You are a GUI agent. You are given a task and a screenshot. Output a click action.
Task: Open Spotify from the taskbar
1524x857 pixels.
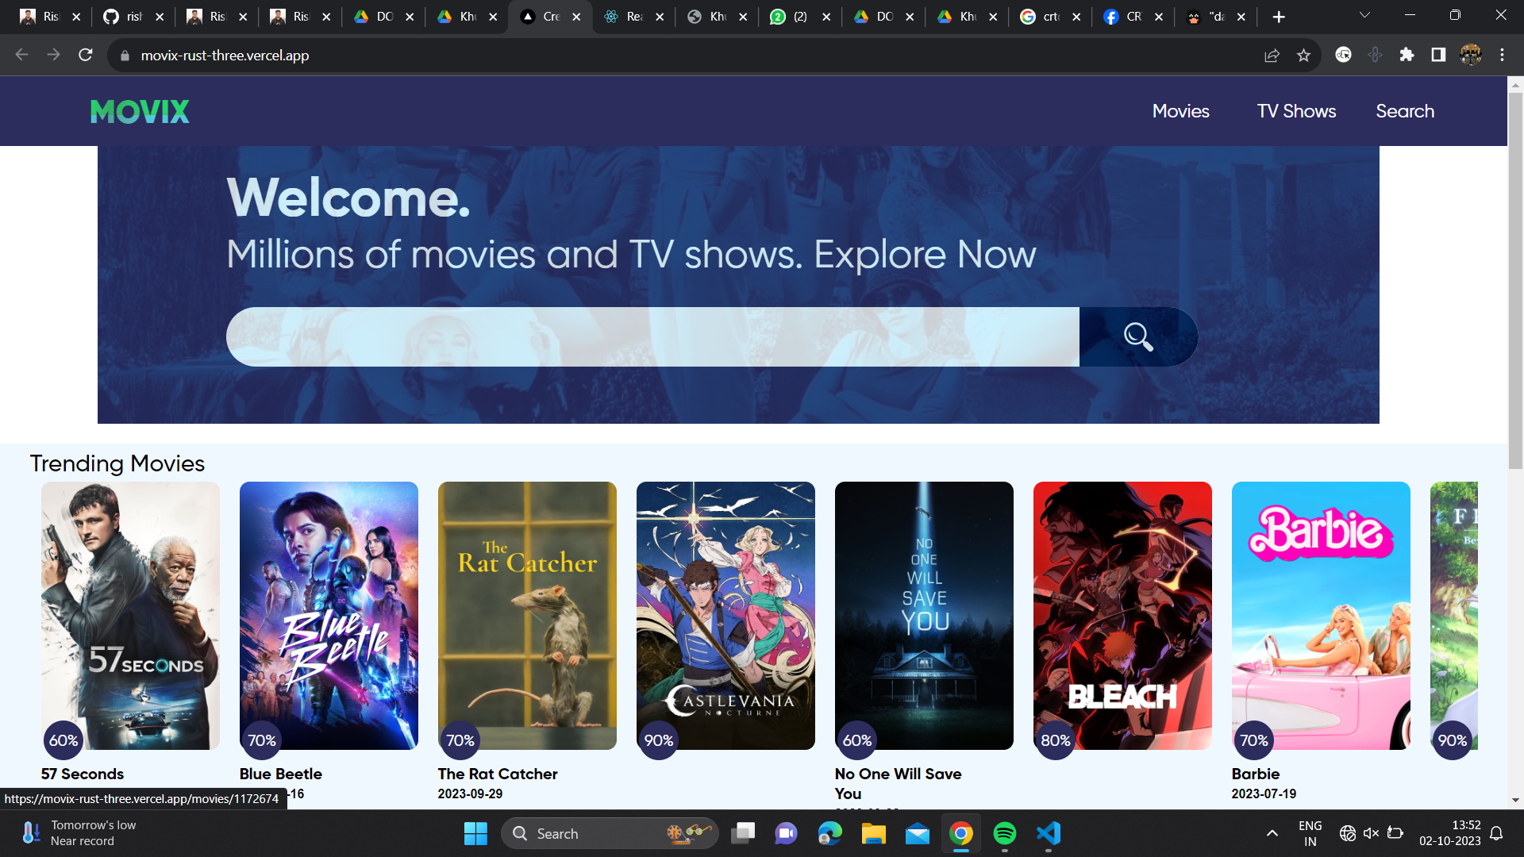1005,833
